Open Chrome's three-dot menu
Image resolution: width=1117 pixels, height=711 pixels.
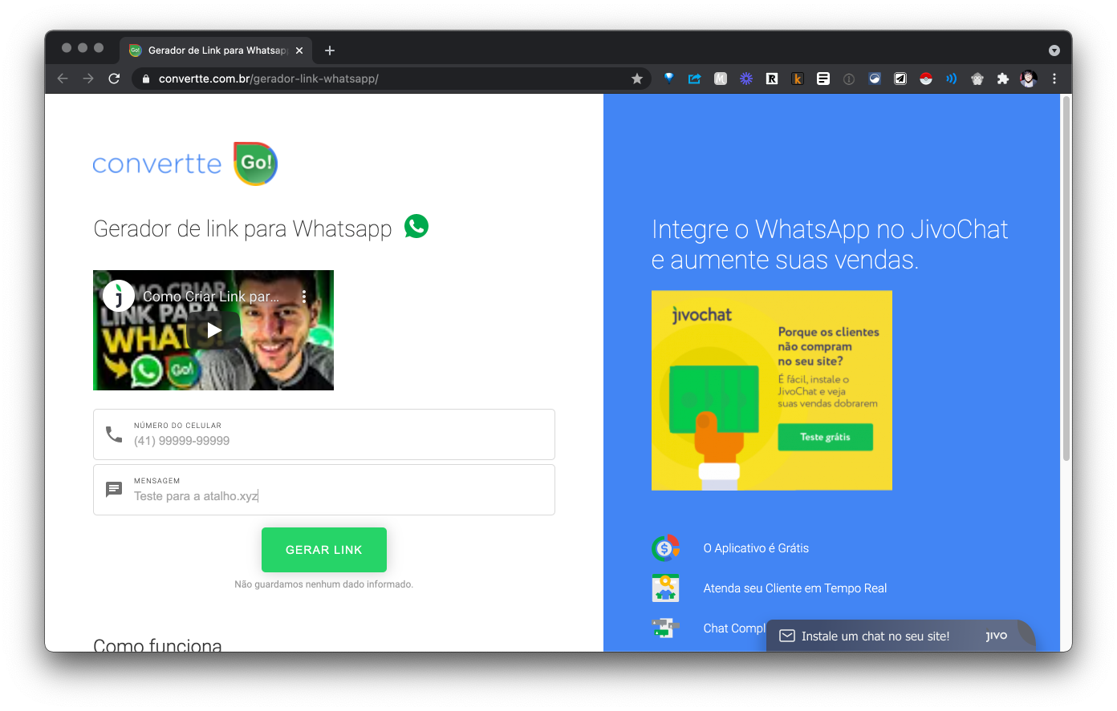click(1054, 79)
